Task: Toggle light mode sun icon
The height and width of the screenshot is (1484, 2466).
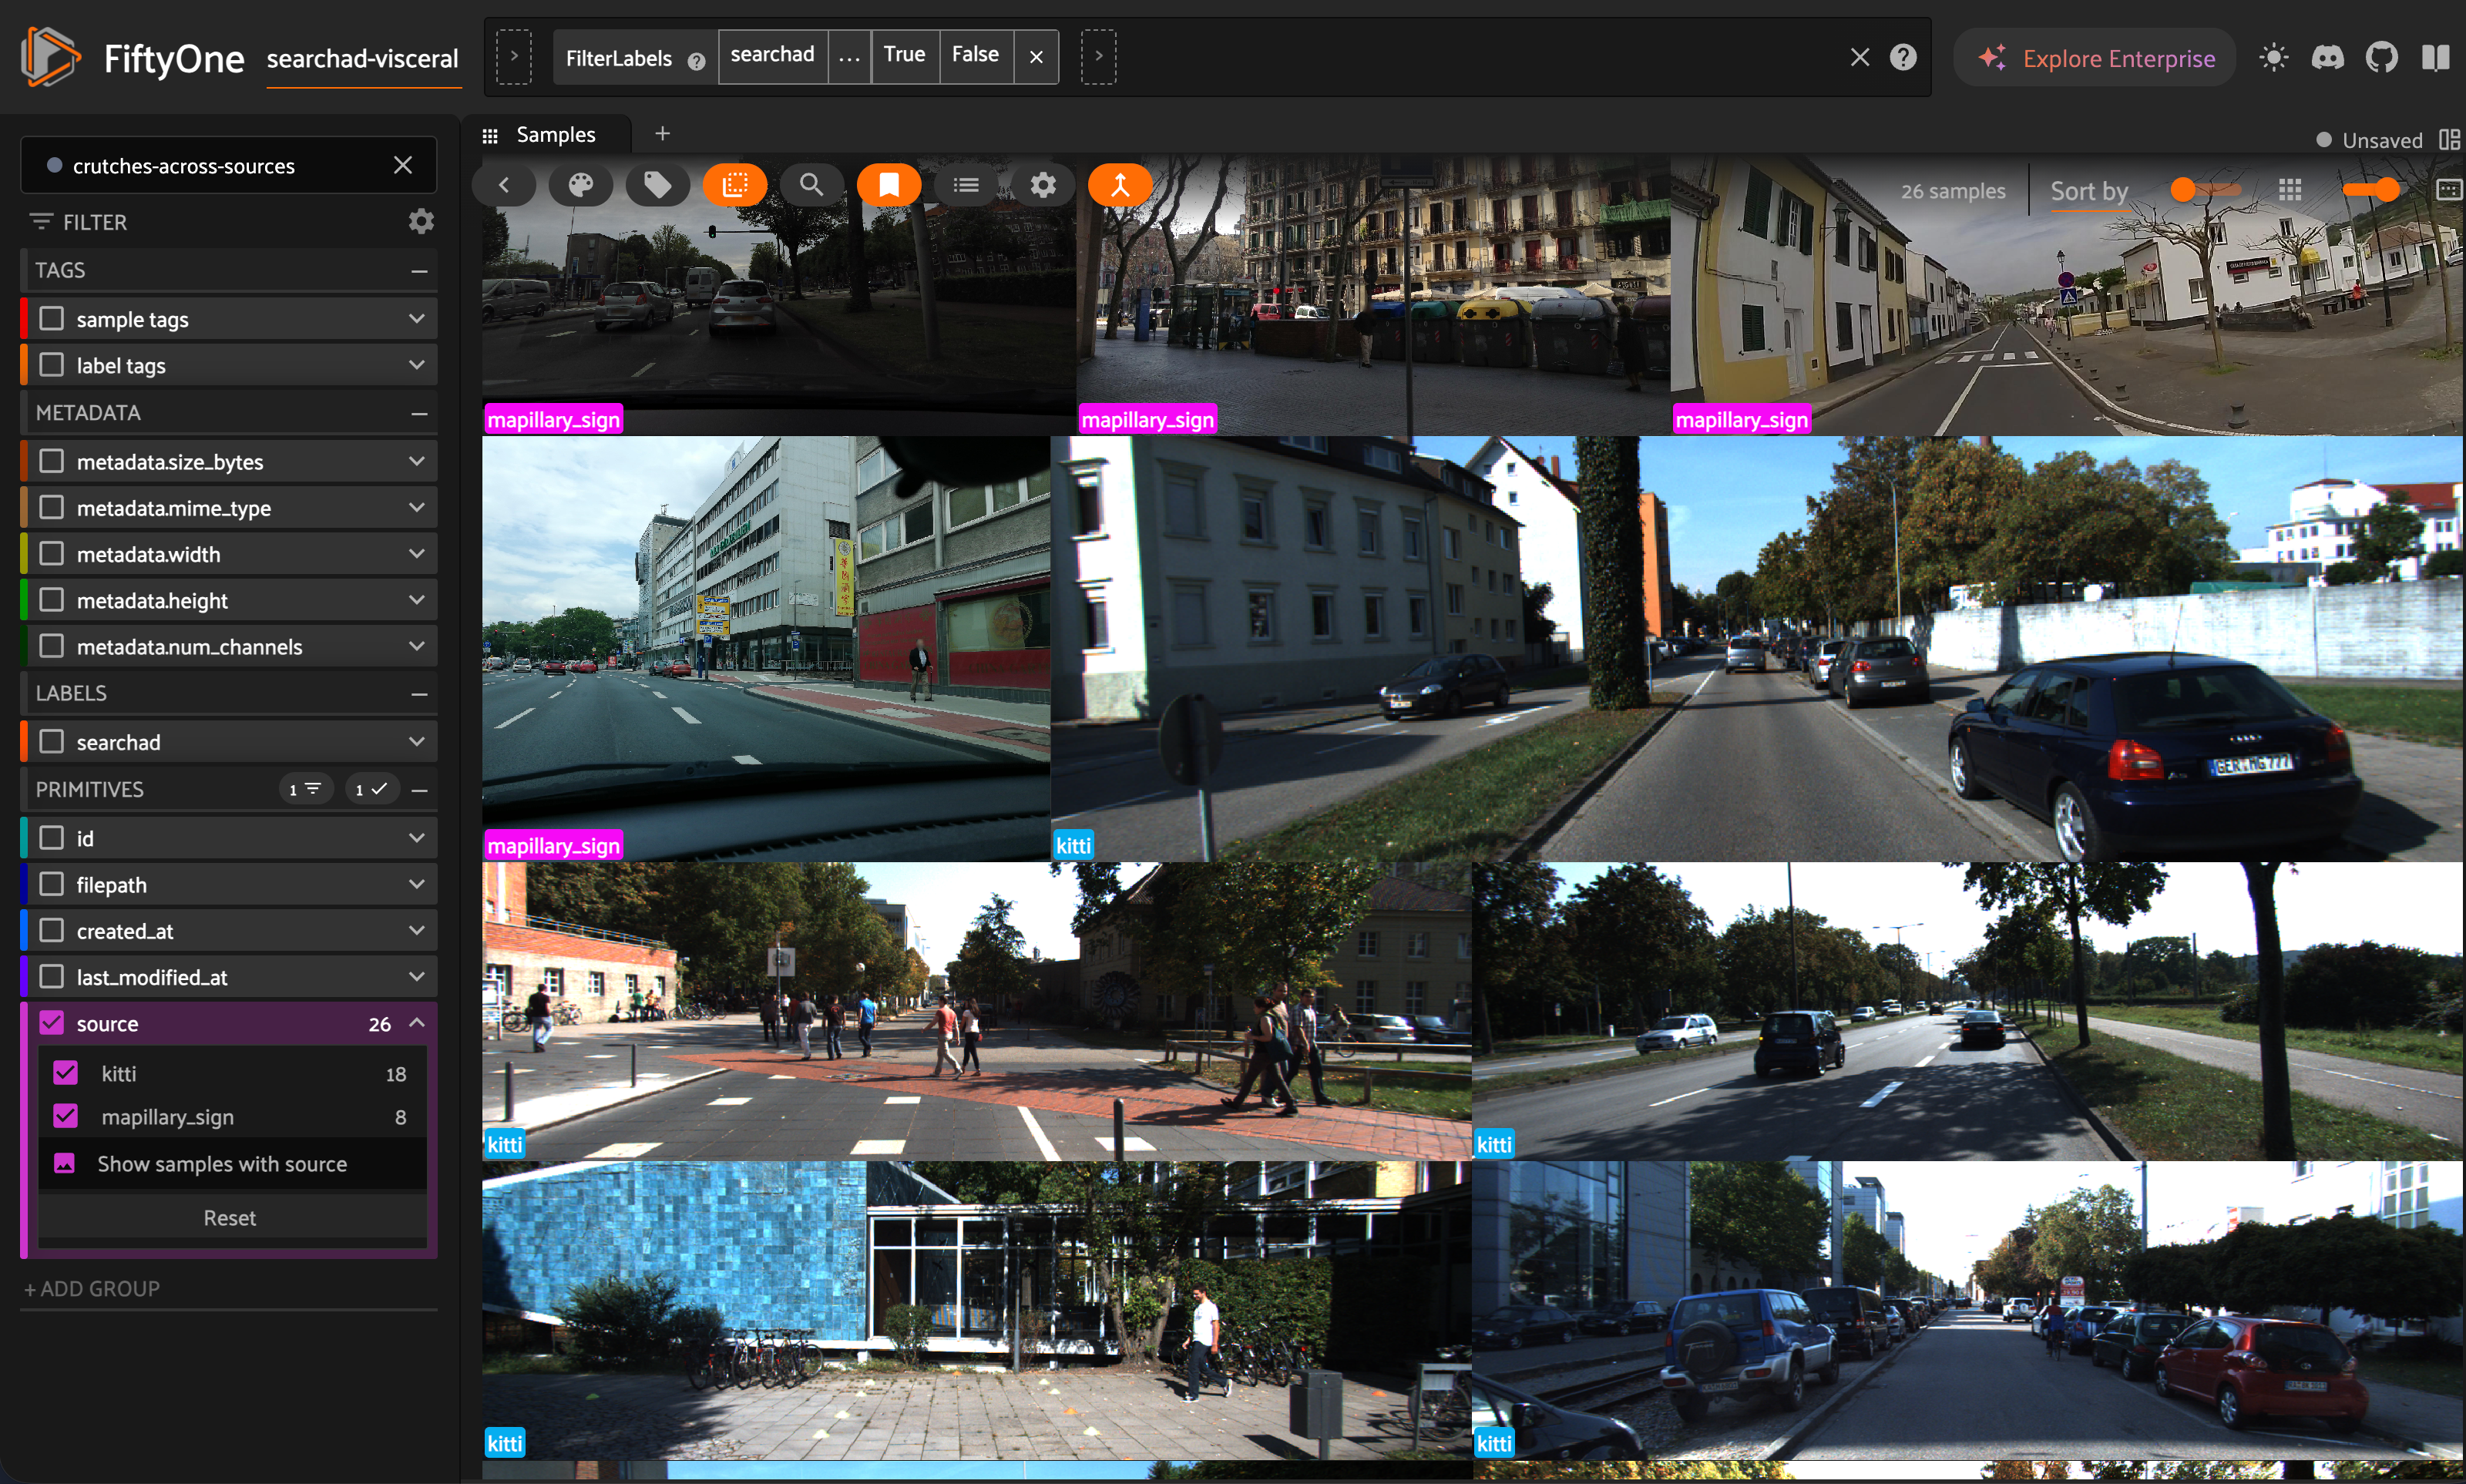Action: tap(2274, 58)
